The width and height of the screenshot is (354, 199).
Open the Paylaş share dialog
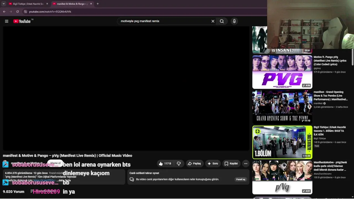(x=194, y=164)
